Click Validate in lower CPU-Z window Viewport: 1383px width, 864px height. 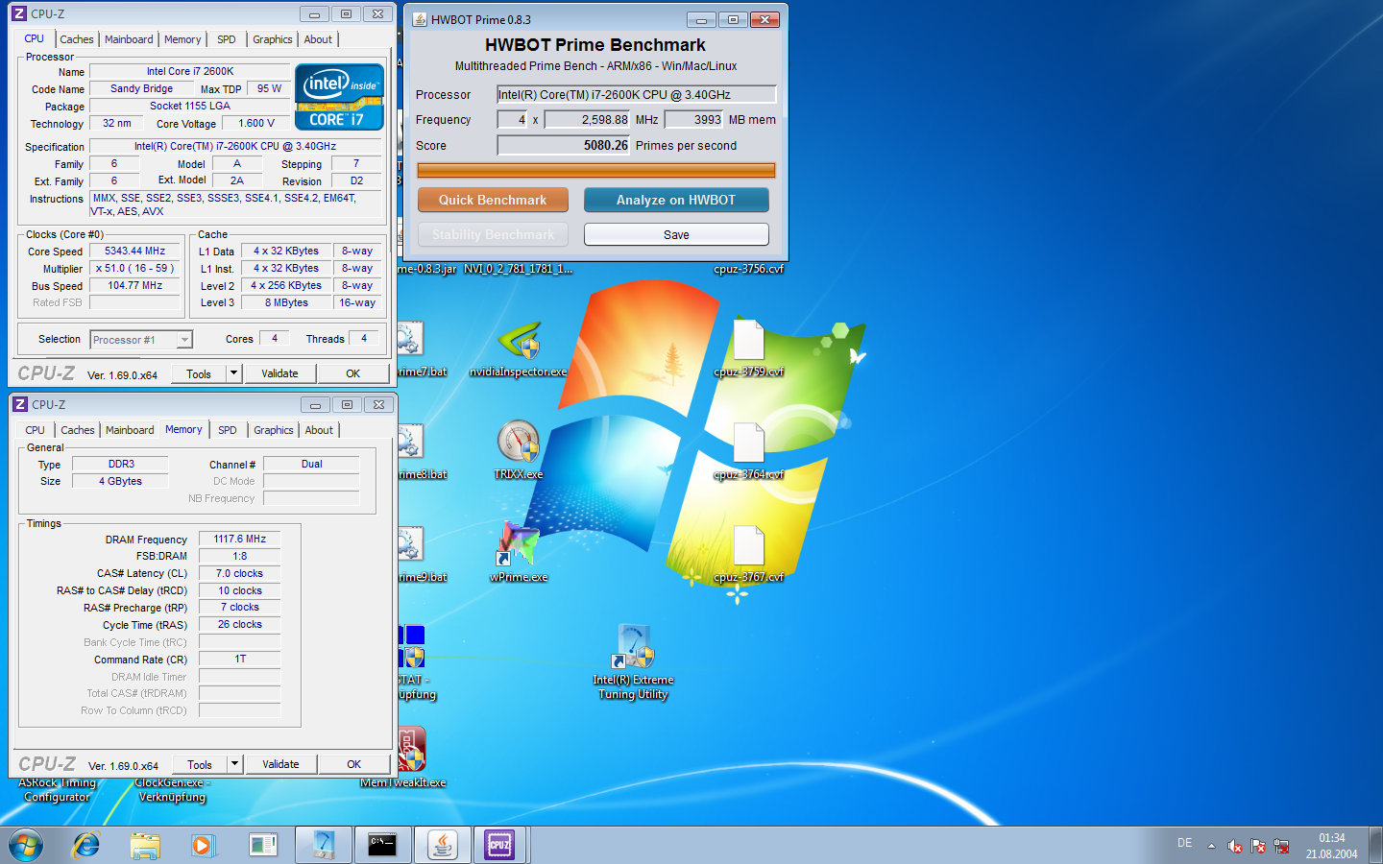point(280,764)
